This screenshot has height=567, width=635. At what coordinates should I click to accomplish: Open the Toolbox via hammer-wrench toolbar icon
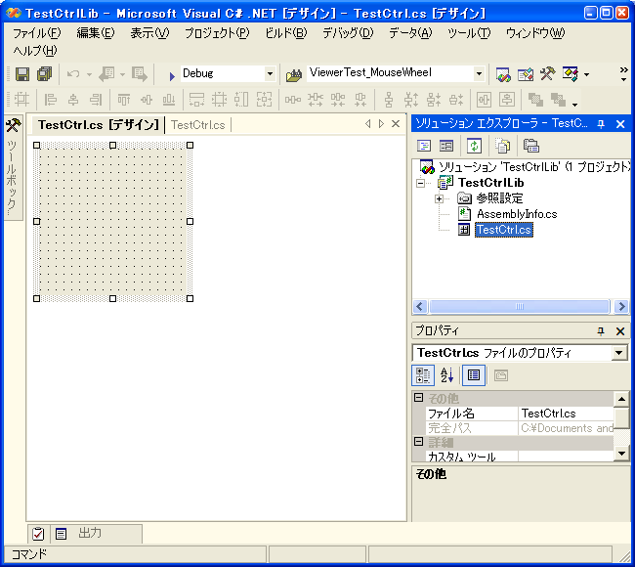pyautogui.click(x=547, y=73)
